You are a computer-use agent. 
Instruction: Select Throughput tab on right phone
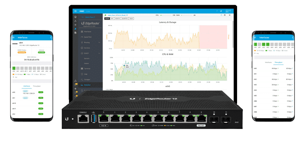tap(278, 62)
